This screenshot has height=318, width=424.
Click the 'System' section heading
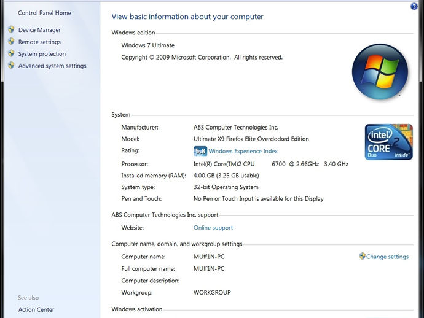(121, 115)
